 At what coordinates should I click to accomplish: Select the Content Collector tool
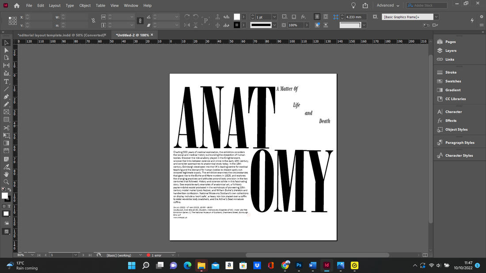[x=6, y=73]
